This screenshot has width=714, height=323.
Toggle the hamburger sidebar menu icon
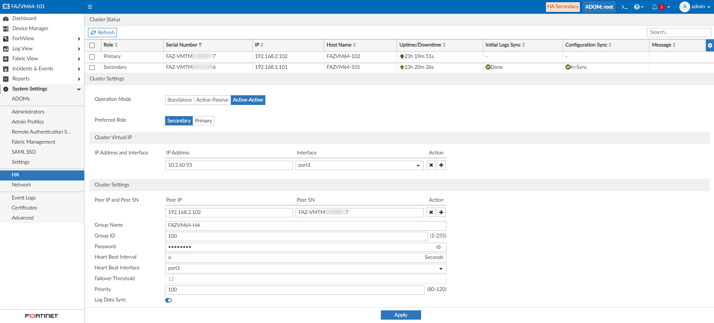(x=90, y=7)
